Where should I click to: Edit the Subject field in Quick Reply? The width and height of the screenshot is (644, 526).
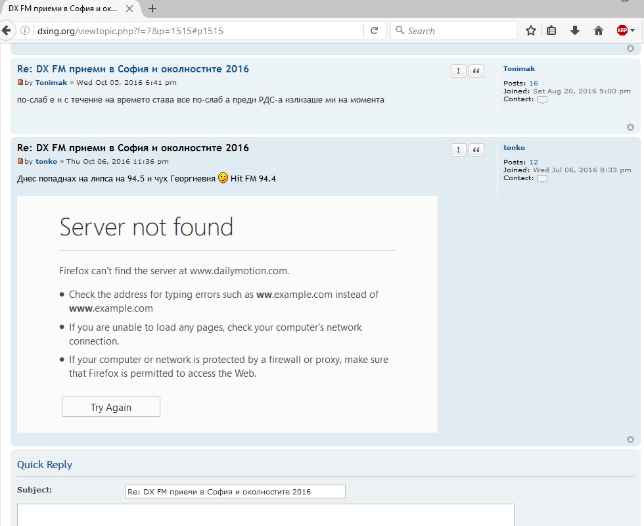point(235,492)
